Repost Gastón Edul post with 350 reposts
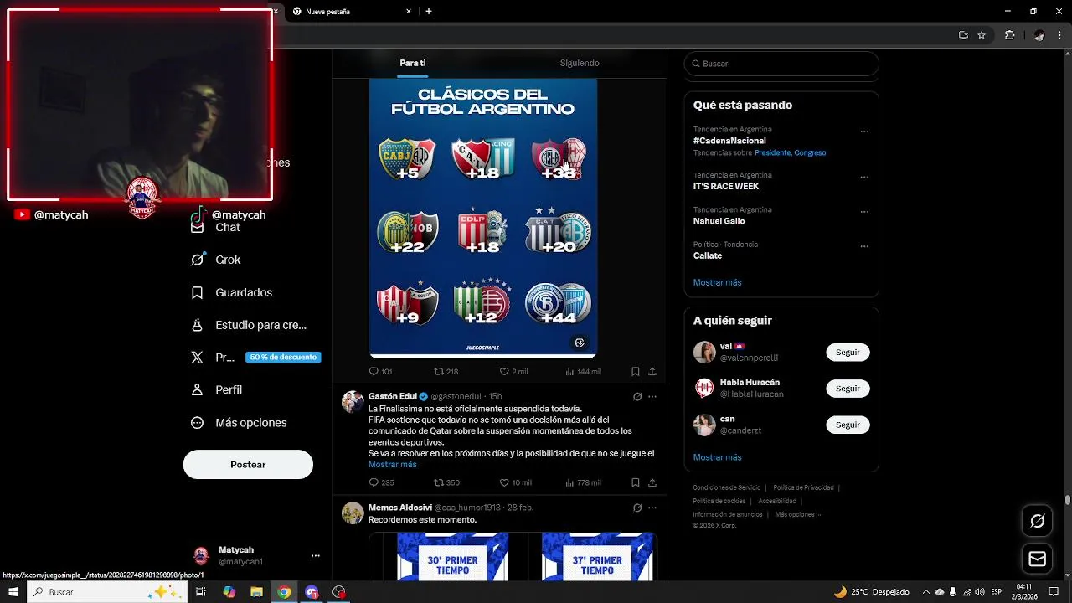1072x603 pixels. click(446, 482)
